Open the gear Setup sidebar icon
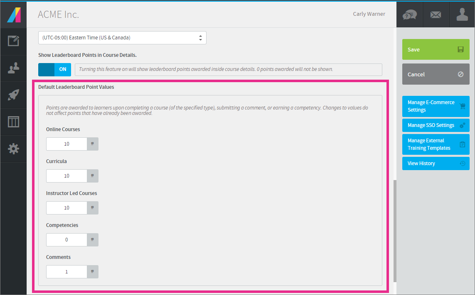The height and width of the screenshot is (295, 475). 13,149
